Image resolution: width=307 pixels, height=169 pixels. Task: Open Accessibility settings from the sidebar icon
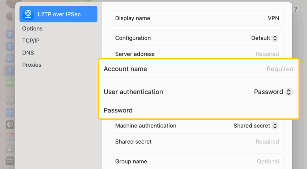click(x=10, y=112)
